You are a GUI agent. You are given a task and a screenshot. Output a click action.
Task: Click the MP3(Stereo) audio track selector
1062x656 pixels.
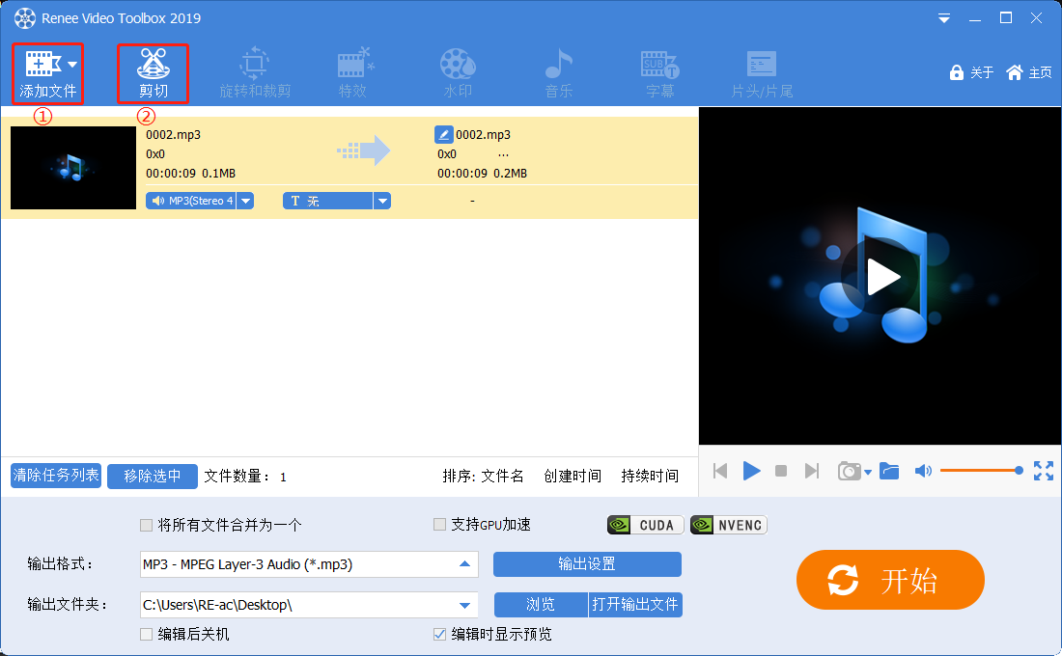(191, 201)
